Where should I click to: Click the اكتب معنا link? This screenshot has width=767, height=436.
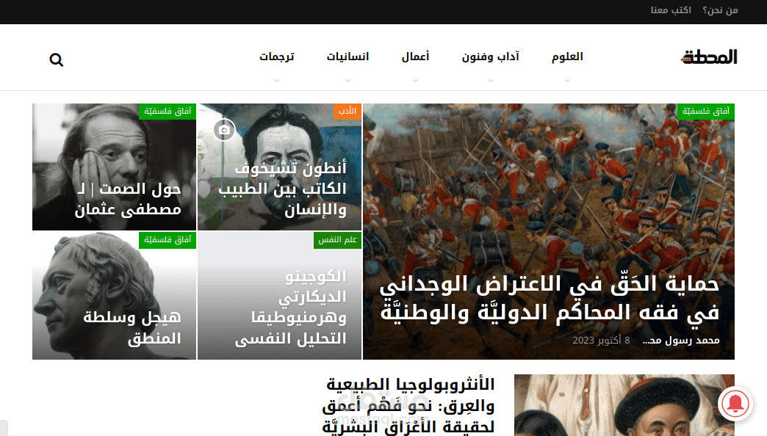click(671, 10)
